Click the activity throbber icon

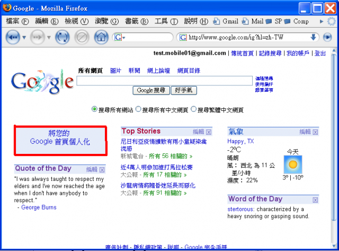tap(332, 21)
